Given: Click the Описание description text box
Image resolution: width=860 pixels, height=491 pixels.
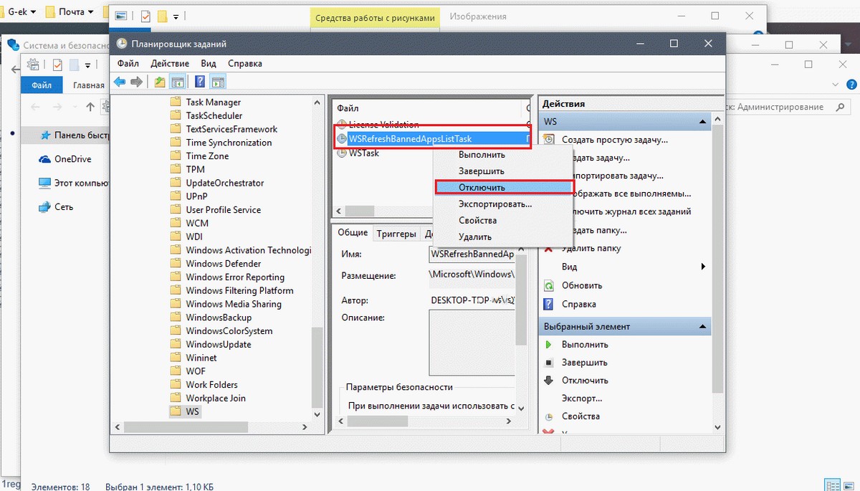Looking at the screenshot, I should coord(472,343).
